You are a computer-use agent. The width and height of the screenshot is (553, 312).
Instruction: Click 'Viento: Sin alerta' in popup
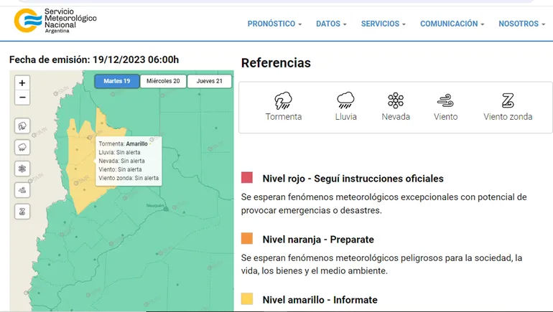tap(120, 169)
